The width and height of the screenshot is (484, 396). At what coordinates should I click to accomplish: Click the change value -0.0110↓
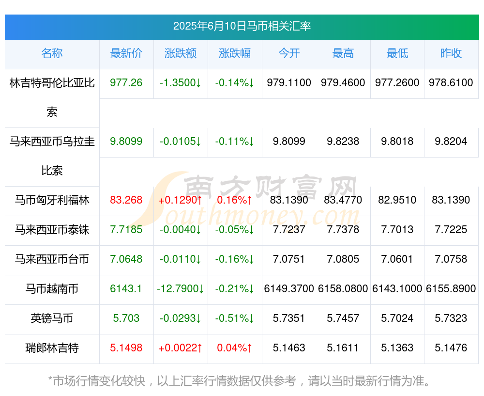point(181,259)
